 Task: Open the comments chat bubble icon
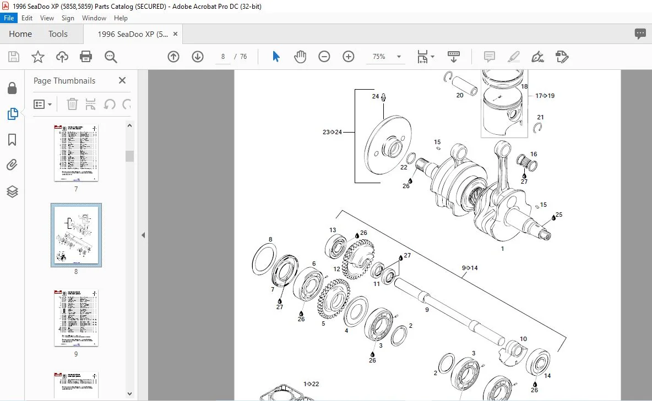640,34
